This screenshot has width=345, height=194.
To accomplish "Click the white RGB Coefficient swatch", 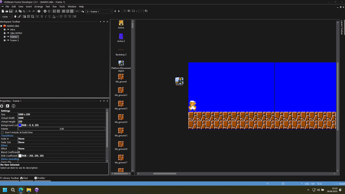I will [20, 156].
